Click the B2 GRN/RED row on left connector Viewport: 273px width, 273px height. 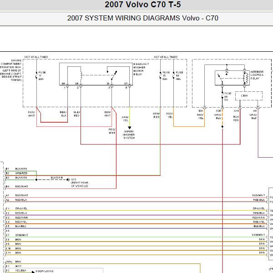coord(16,173)
